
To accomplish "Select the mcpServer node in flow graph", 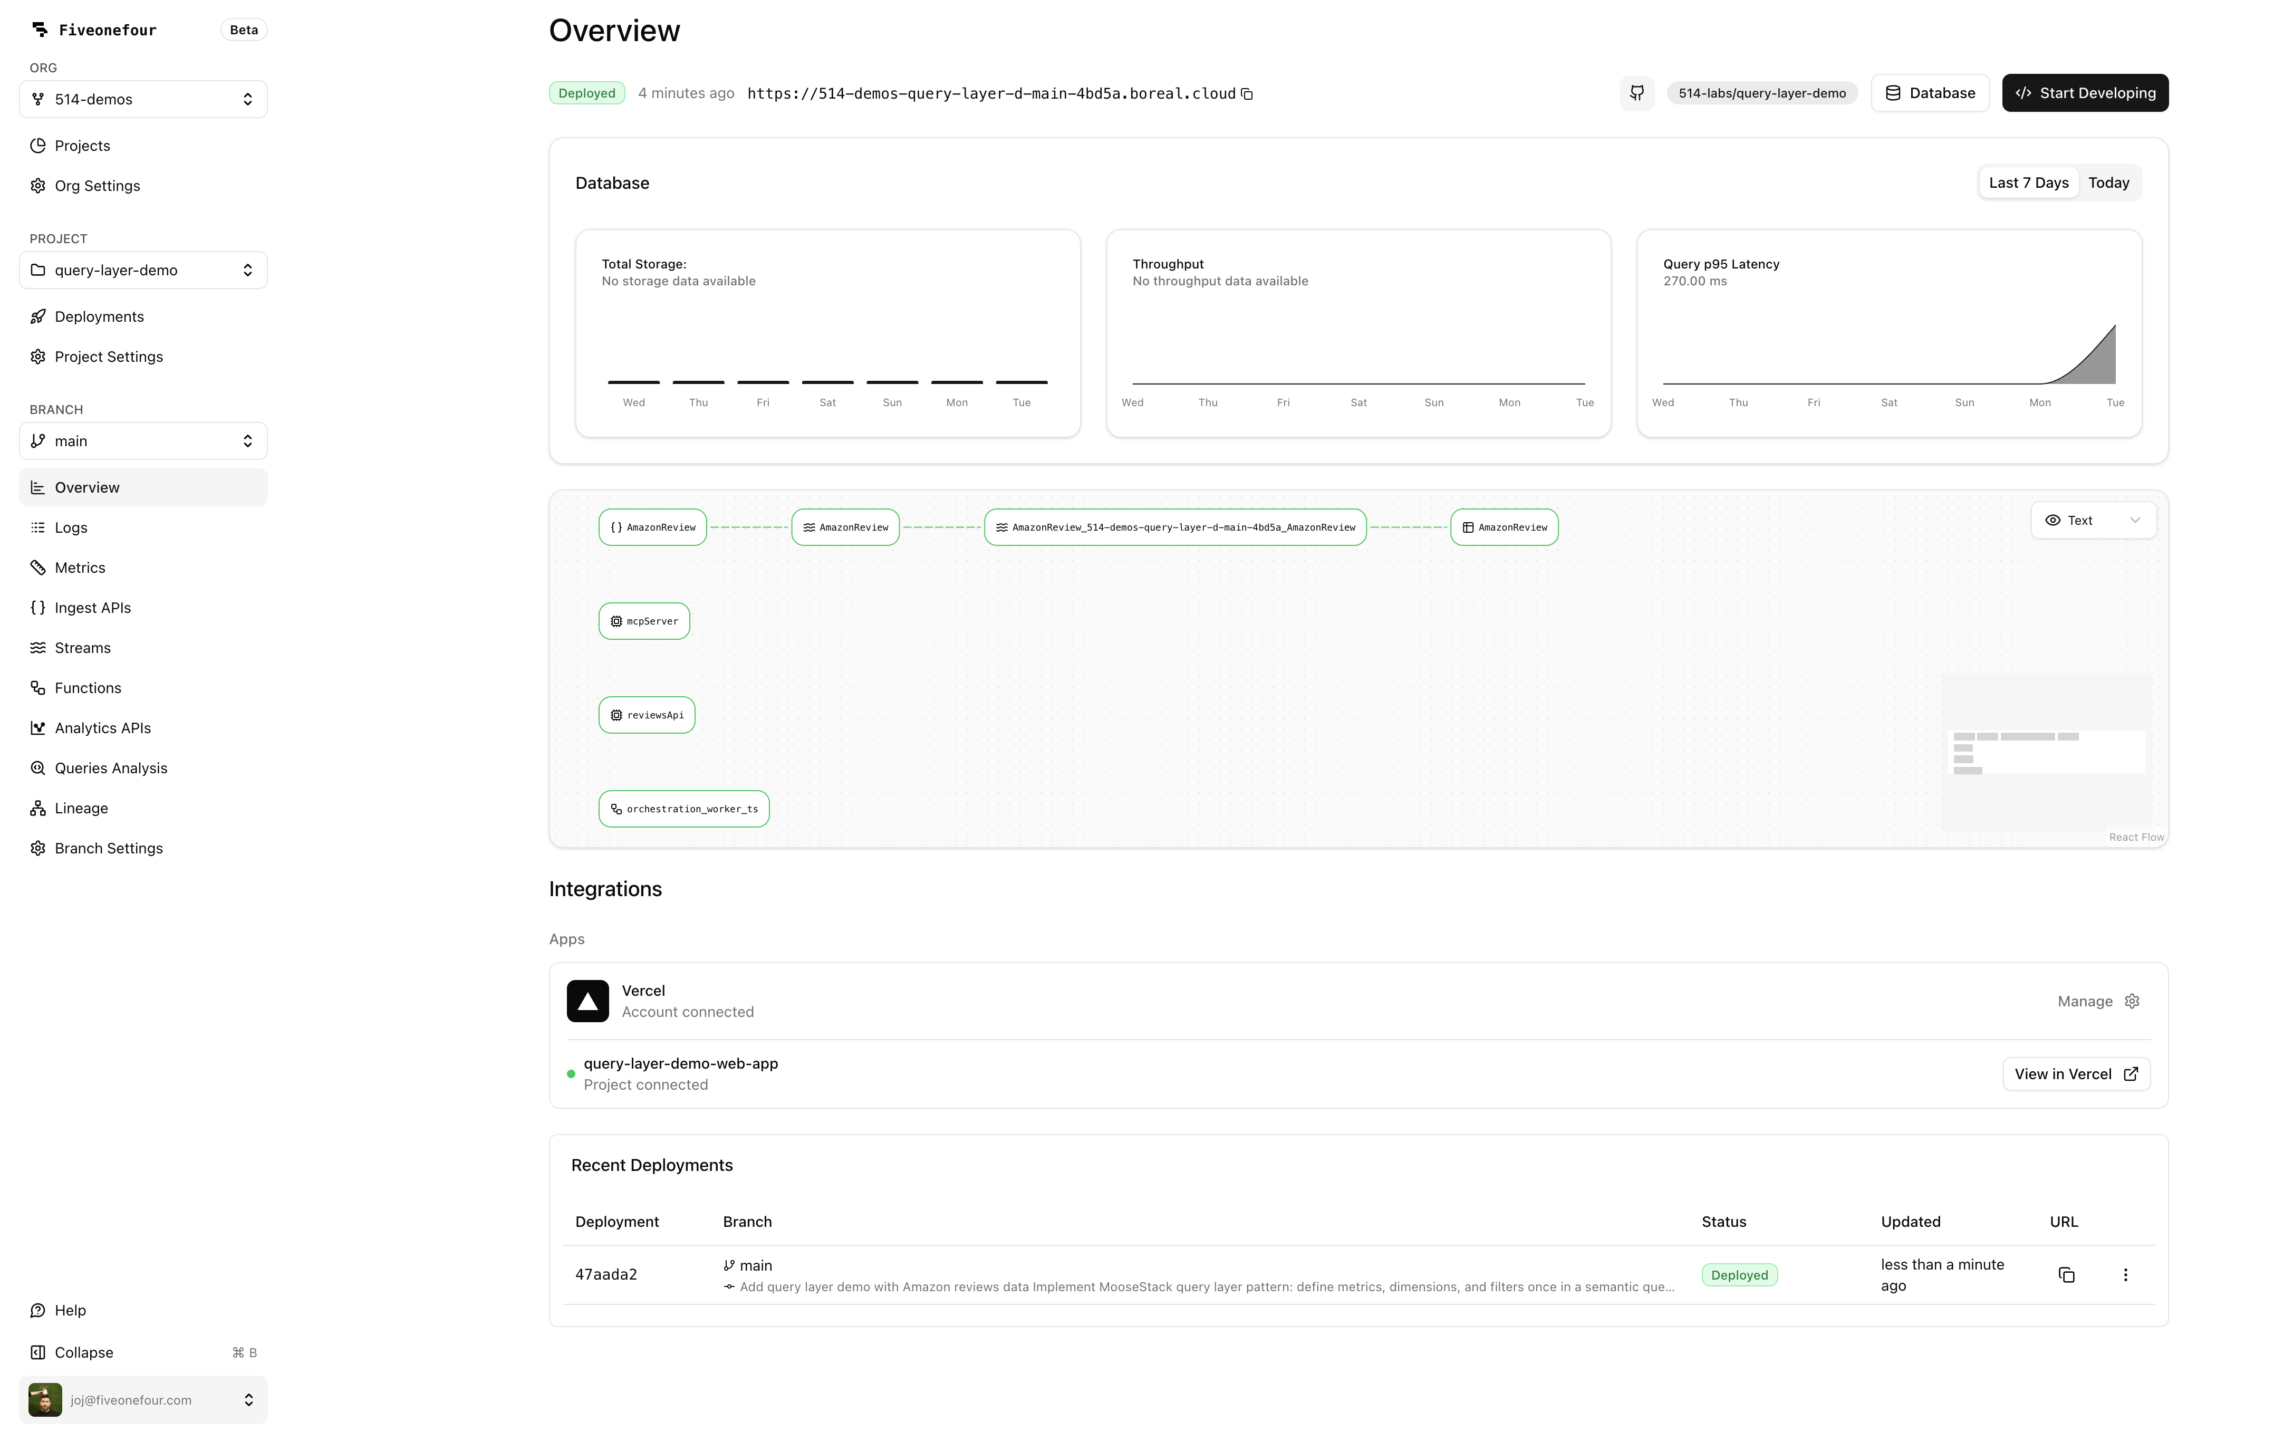I will point(644,621).
